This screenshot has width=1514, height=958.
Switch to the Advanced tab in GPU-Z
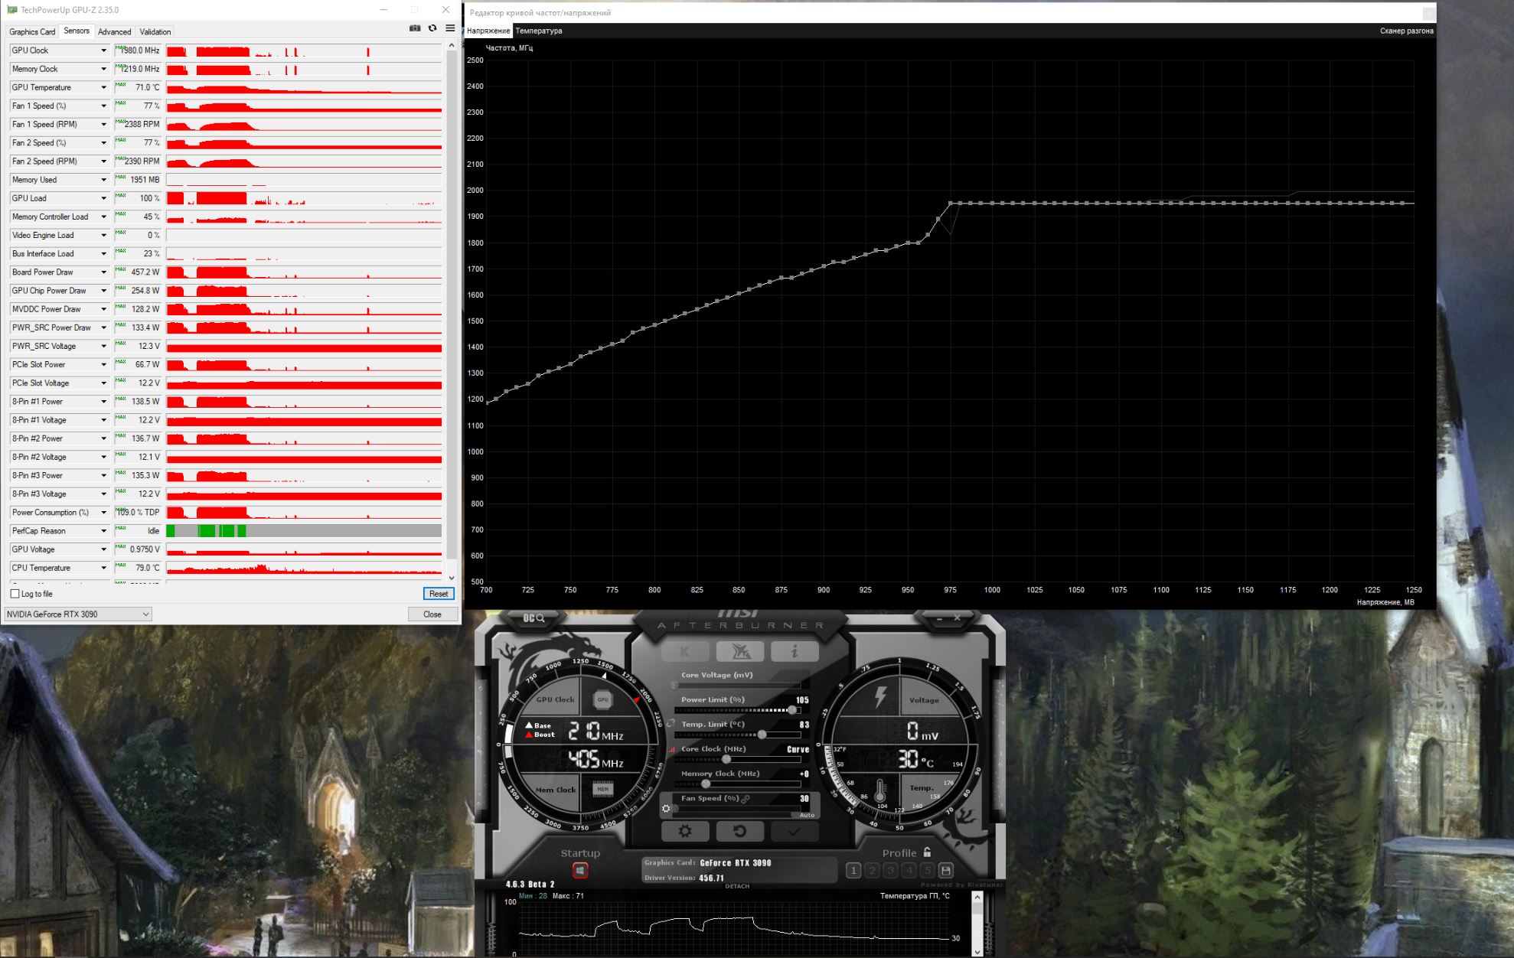114,31
